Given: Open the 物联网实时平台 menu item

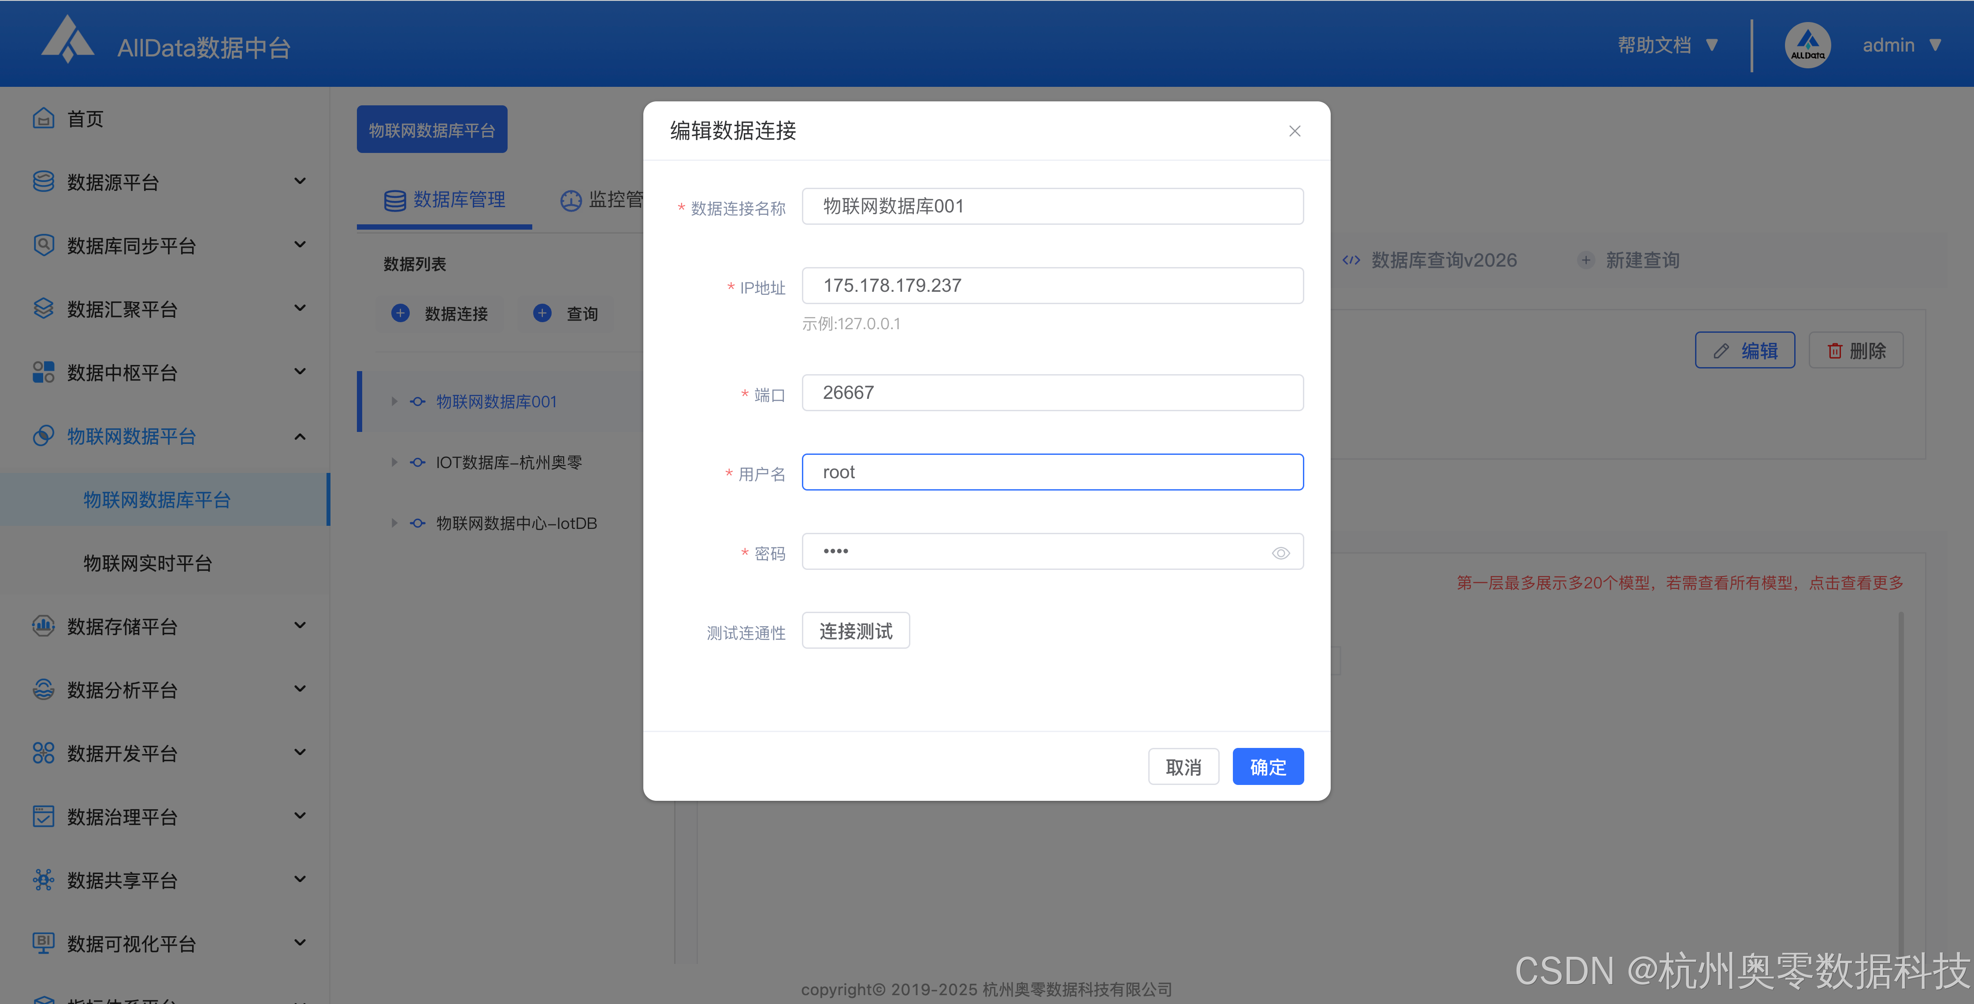Looking at the screenshot, I should 147,563.
